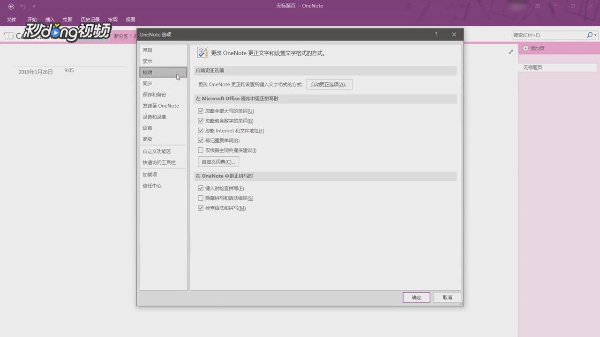Click the notebook icon at top left

pyautogui.click(x=9, y=36)
